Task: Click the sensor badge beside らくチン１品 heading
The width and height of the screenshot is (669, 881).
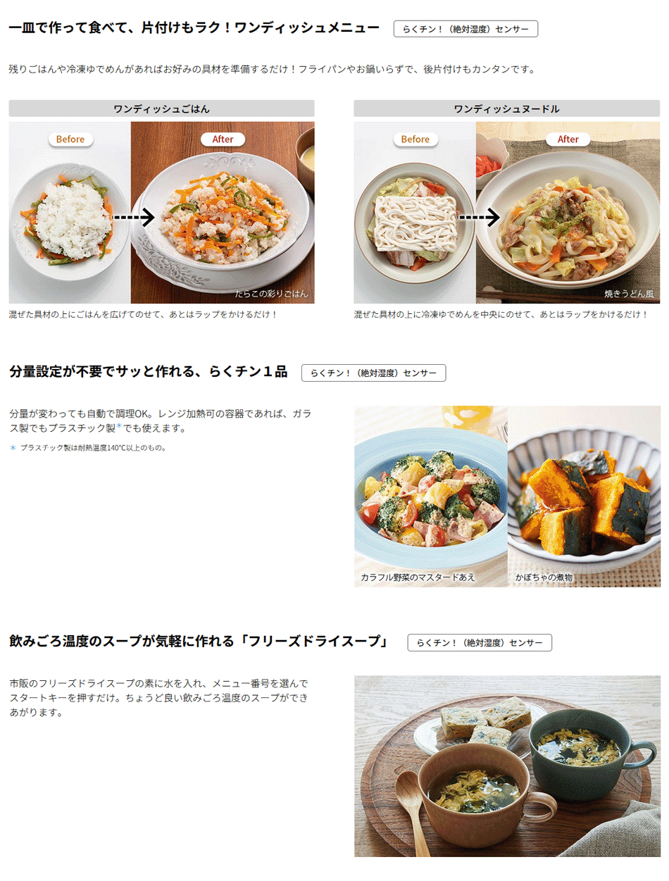Action: pos(373,373)
